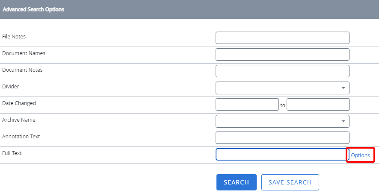Focus the Document Names text box
The height and width of the screenshot is (193, 379).
(x=282, y=55)
